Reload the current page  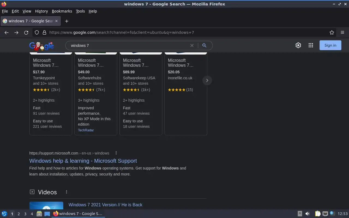(26, 32)
